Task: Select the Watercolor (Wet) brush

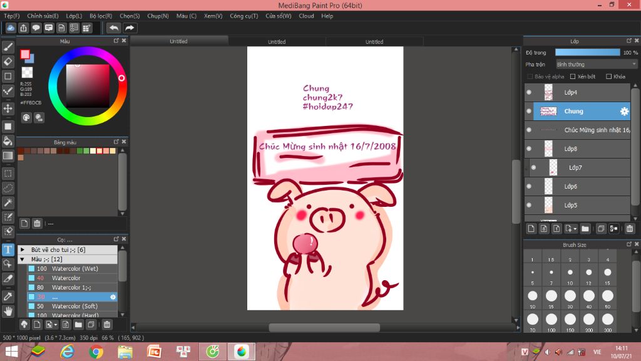Action: click(73, 268)
